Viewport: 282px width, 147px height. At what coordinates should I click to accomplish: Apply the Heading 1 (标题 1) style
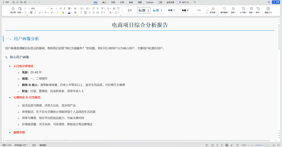pos(144,10)
